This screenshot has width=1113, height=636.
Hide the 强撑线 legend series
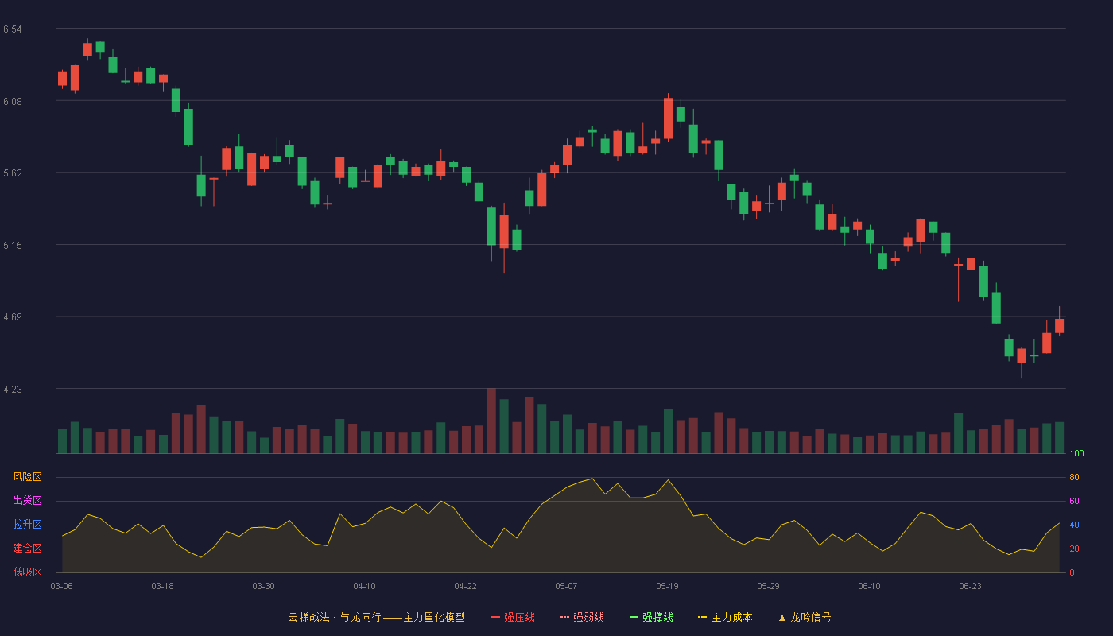pyautogui.click(x=651, y=617)
